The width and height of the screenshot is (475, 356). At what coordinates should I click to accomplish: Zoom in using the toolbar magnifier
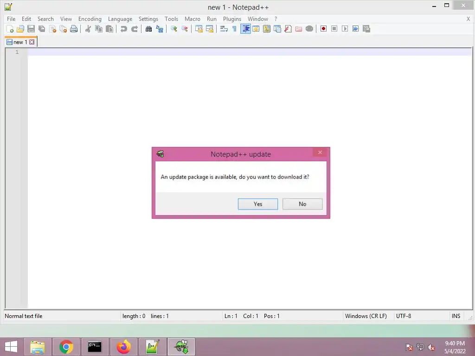174,29
